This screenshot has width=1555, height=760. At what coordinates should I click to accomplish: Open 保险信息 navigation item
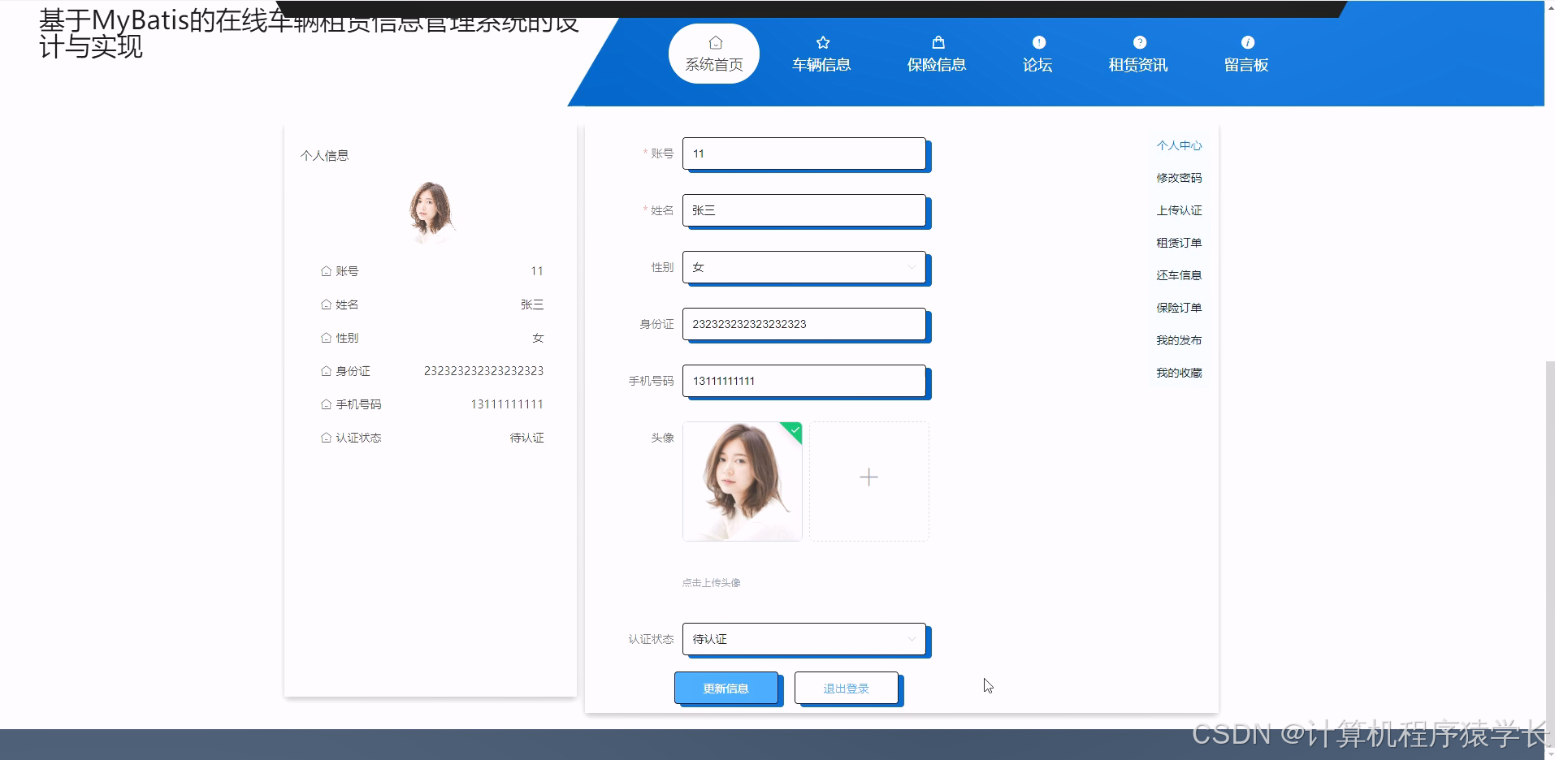937,54
